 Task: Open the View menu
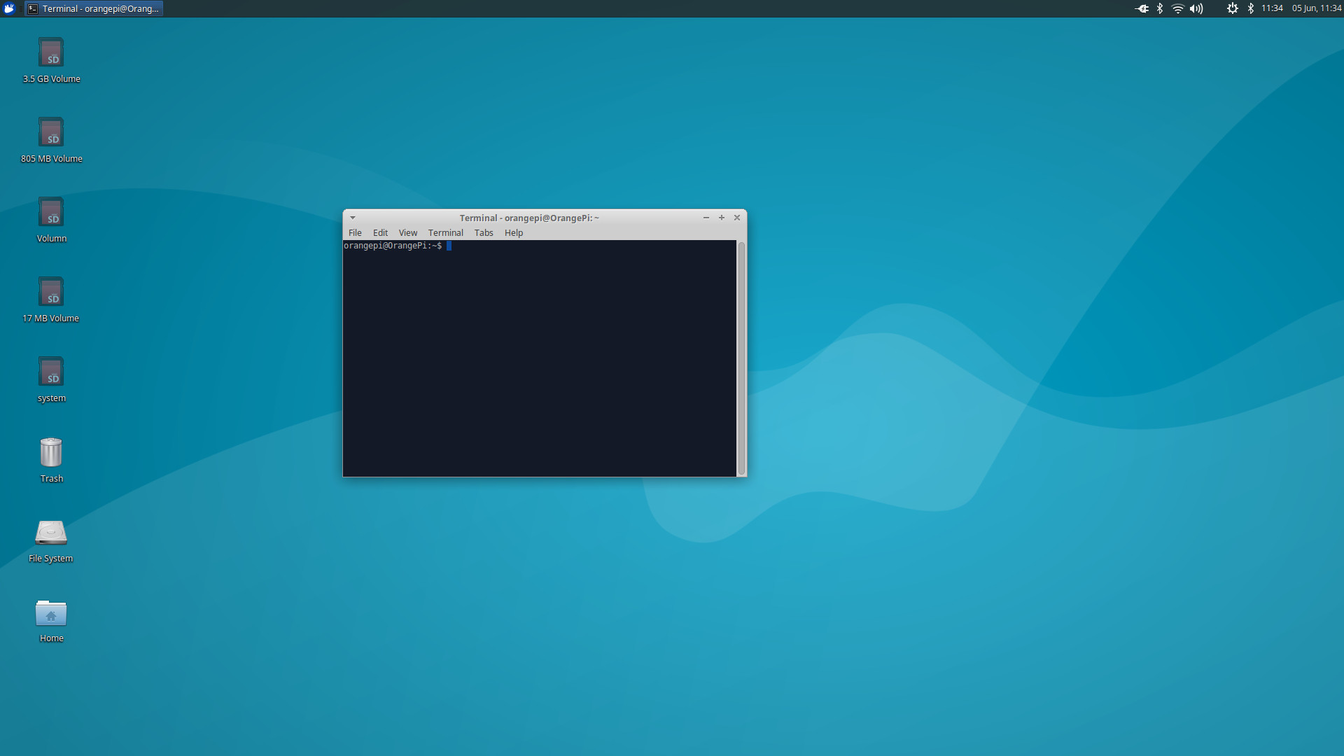click(x=407, y=233)
